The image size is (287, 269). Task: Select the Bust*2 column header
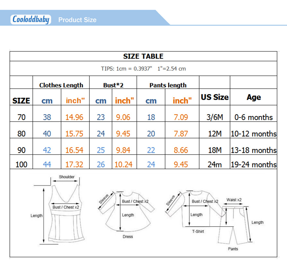(113, 85)
